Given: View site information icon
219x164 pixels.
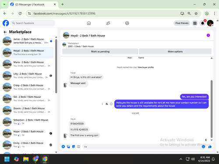Looking at the screenshot, I should (x=29, y=14).
